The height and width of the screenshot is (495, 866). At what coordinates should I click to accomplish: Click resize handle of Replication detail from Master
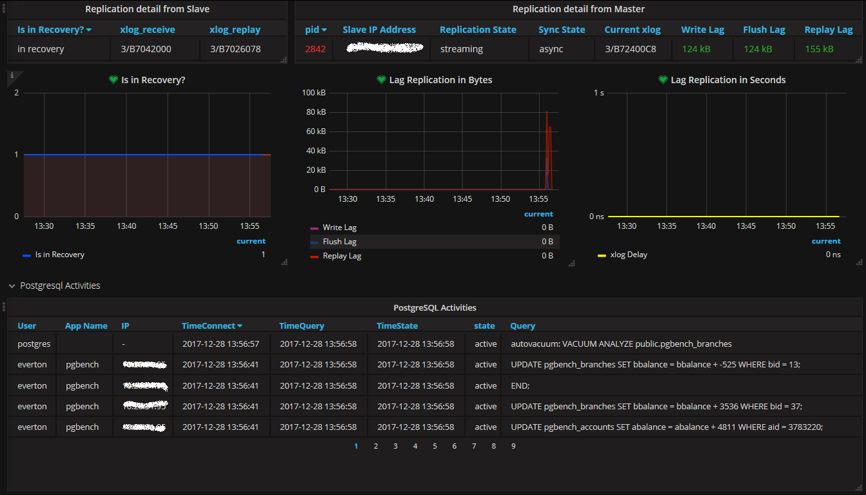point(858,60)
